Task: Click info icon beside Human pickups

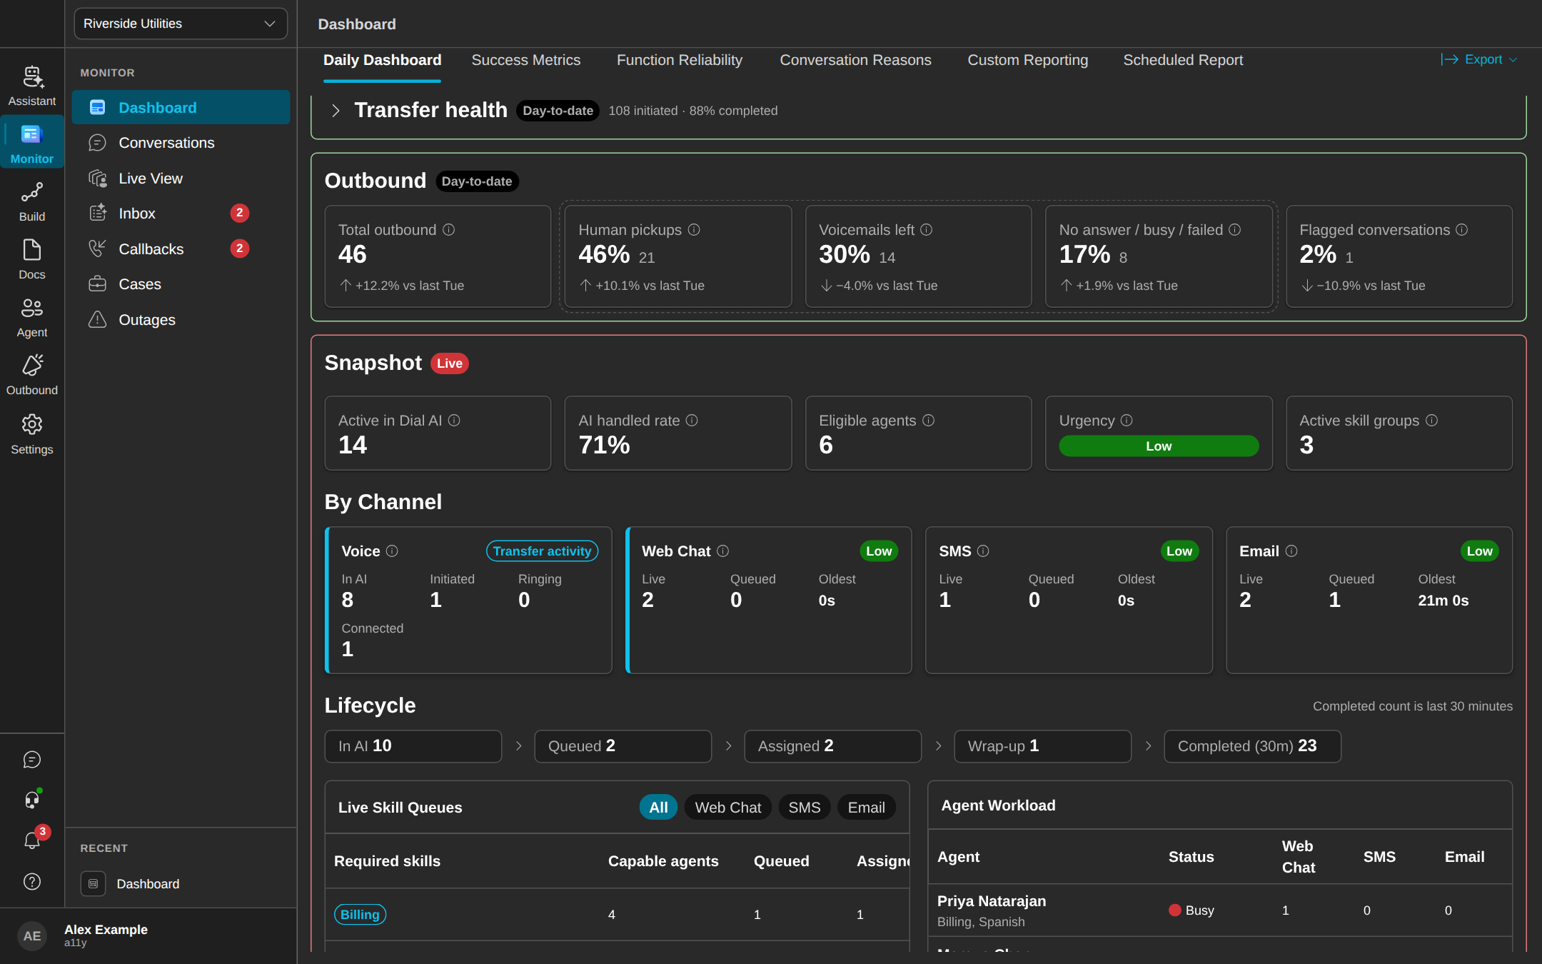Action: coord(694,230)
